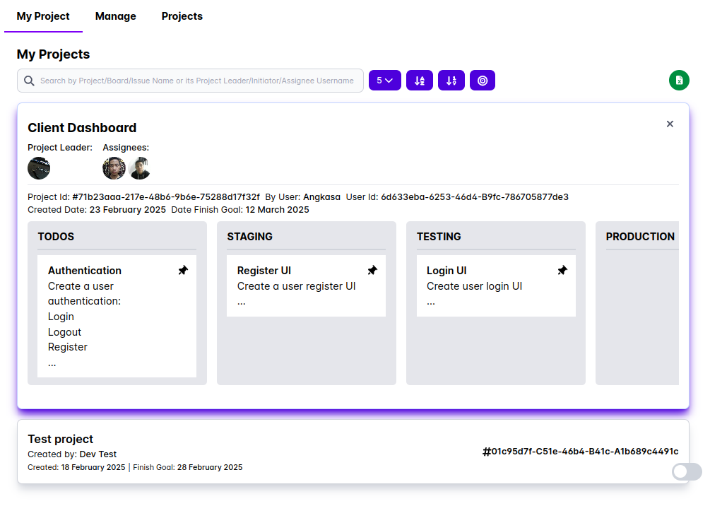710x506 pixels.
Task: Click the numeric 1-9 sort button
Action: pyautogui.click(x=451, y=81)
